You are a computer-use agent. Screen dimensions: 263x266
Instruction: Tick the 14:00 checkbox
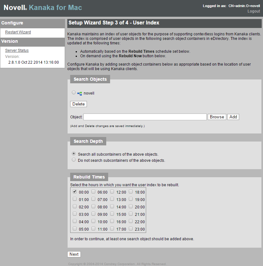(x=112, y=206)
